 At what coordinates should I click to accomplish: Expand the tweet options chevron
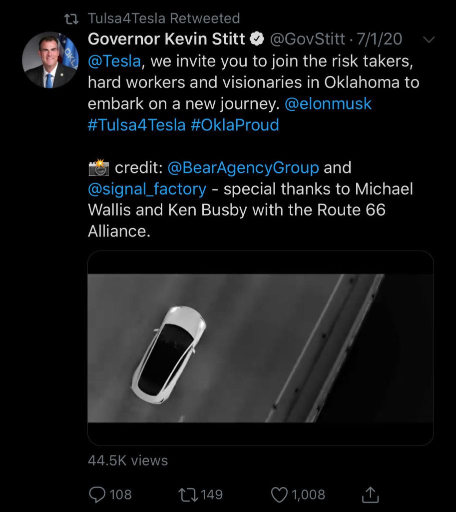pos(429,39)
